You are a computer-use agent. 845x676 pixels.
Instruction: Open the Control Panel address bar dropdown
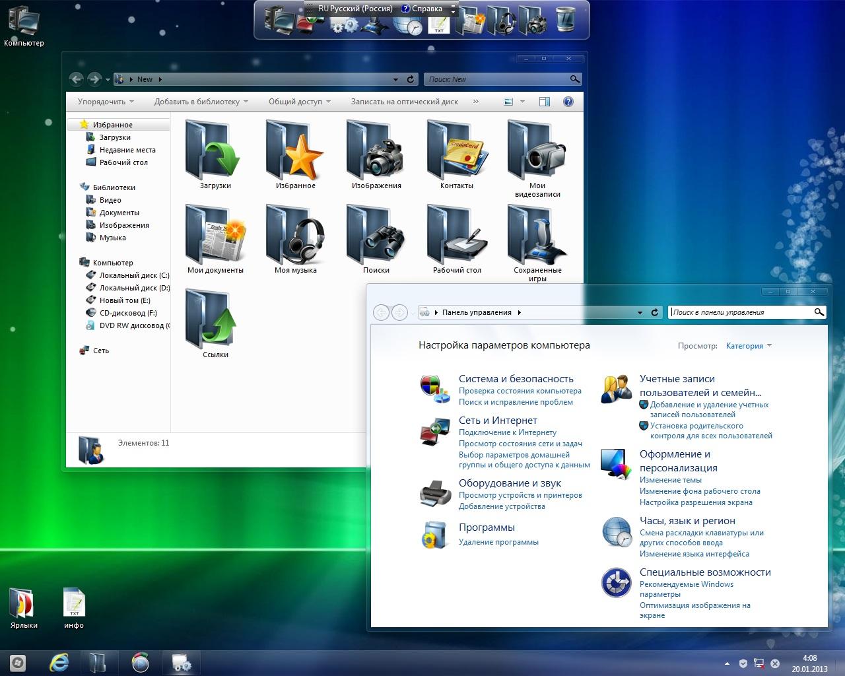coord(640,312)
